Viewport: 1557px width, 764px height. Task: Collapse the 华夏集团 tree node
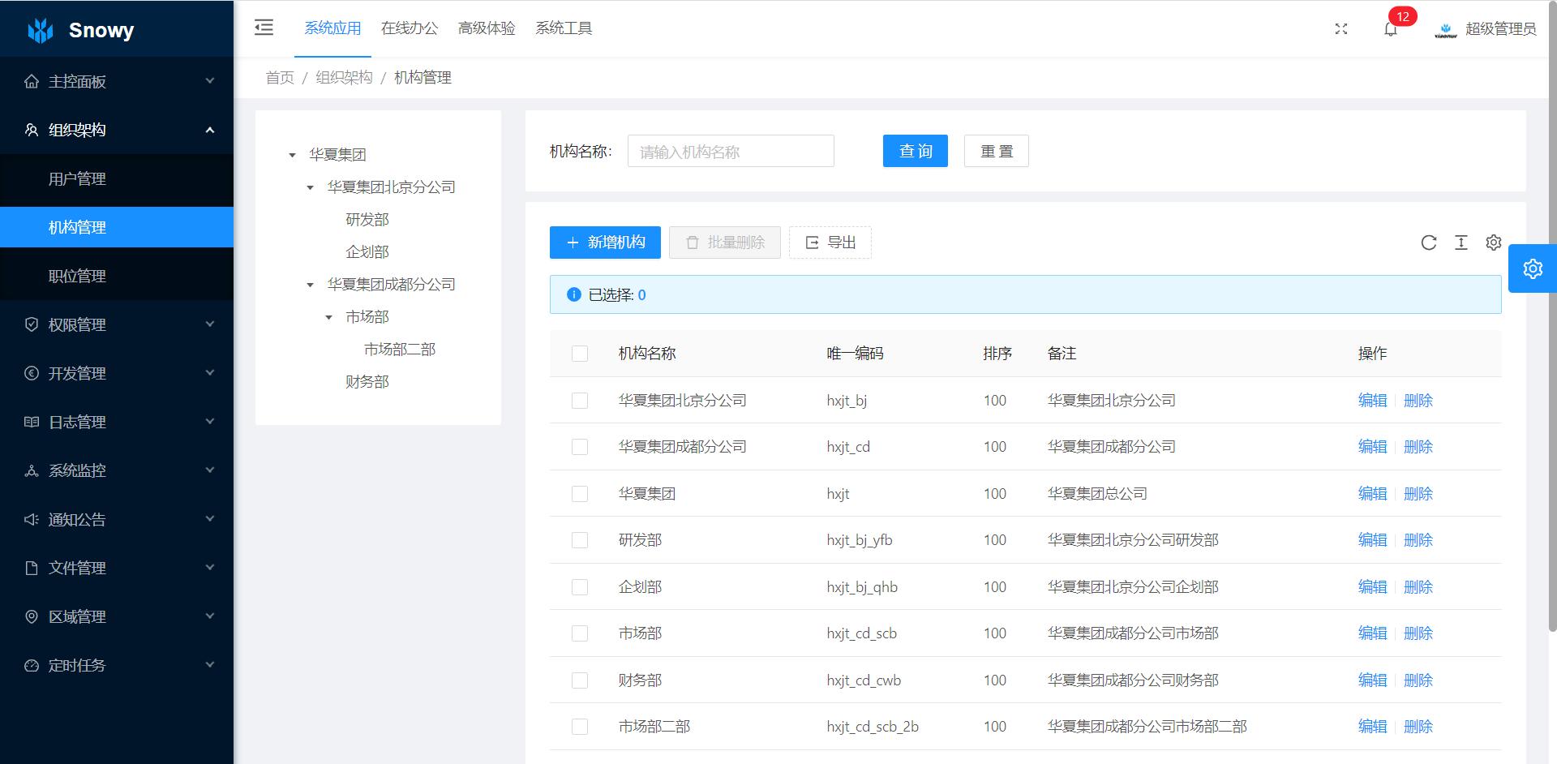tap(292, 154)
